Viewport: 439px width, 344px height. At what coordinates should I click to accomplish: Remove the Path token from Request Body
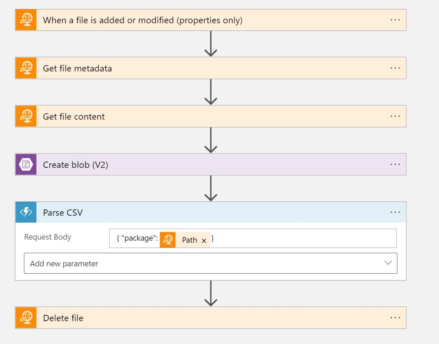point(204,241)
